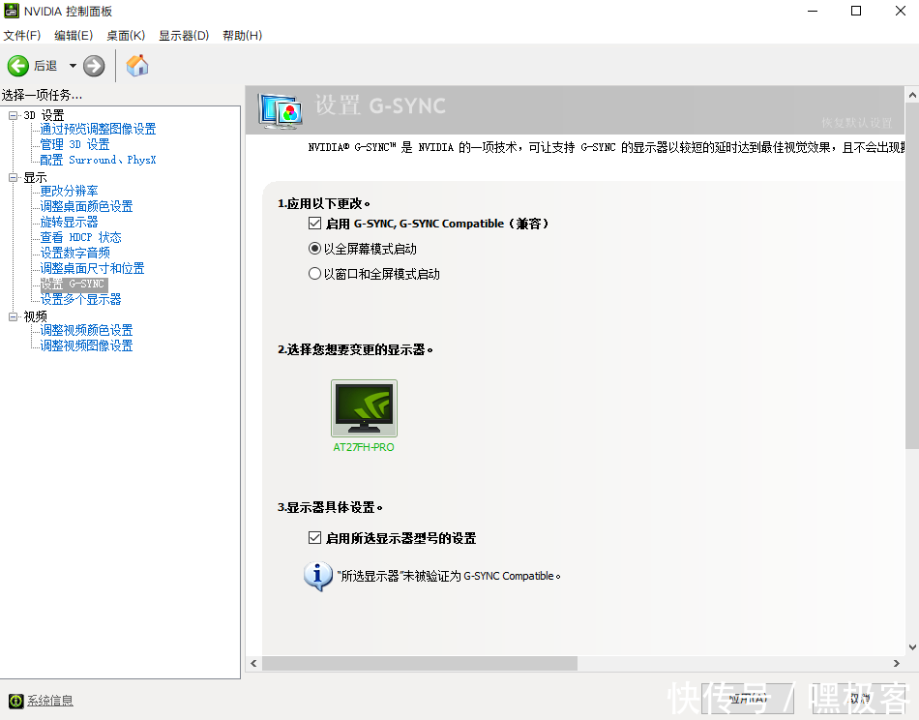Image resolution: width=919 pixels, height=720 pixels.
Task: Click the G-SYNC page header monitor icon
Action: 281,110
